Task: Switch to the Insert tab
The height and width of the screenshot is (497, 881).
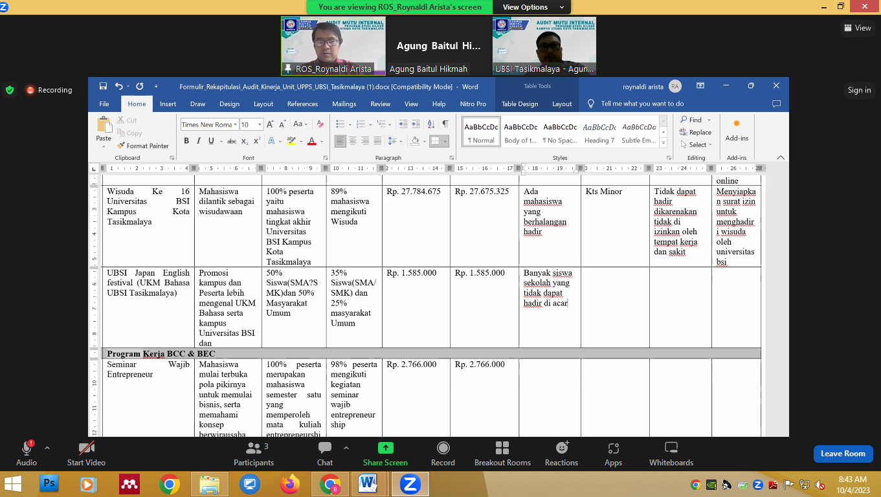Action: point(168,104)
